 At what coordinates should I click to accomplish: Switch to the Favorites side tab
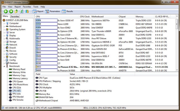click(15, 17)
